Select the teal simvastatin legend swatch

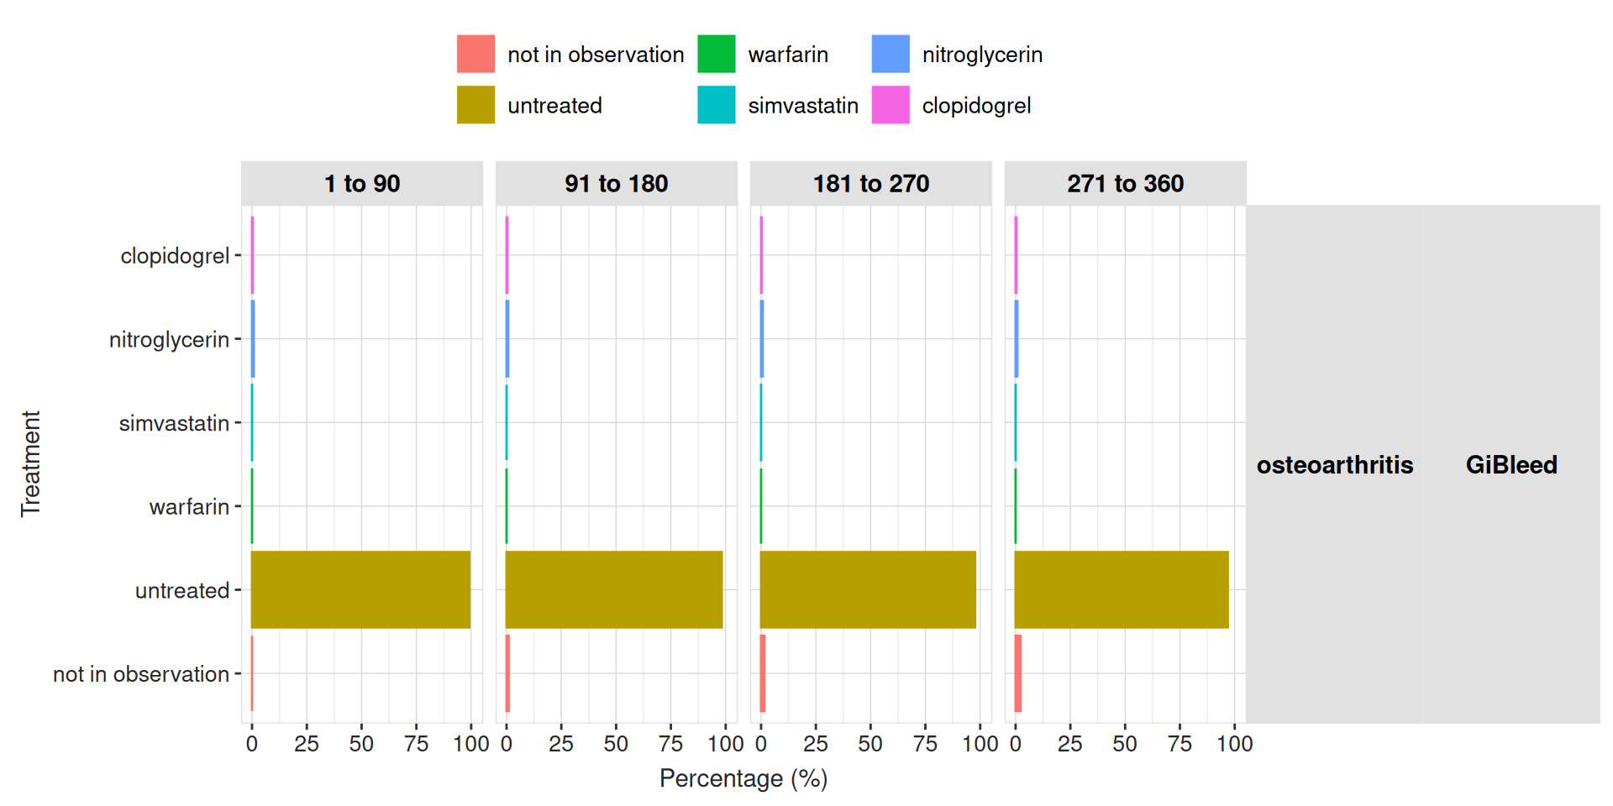[x=716, y=105]
